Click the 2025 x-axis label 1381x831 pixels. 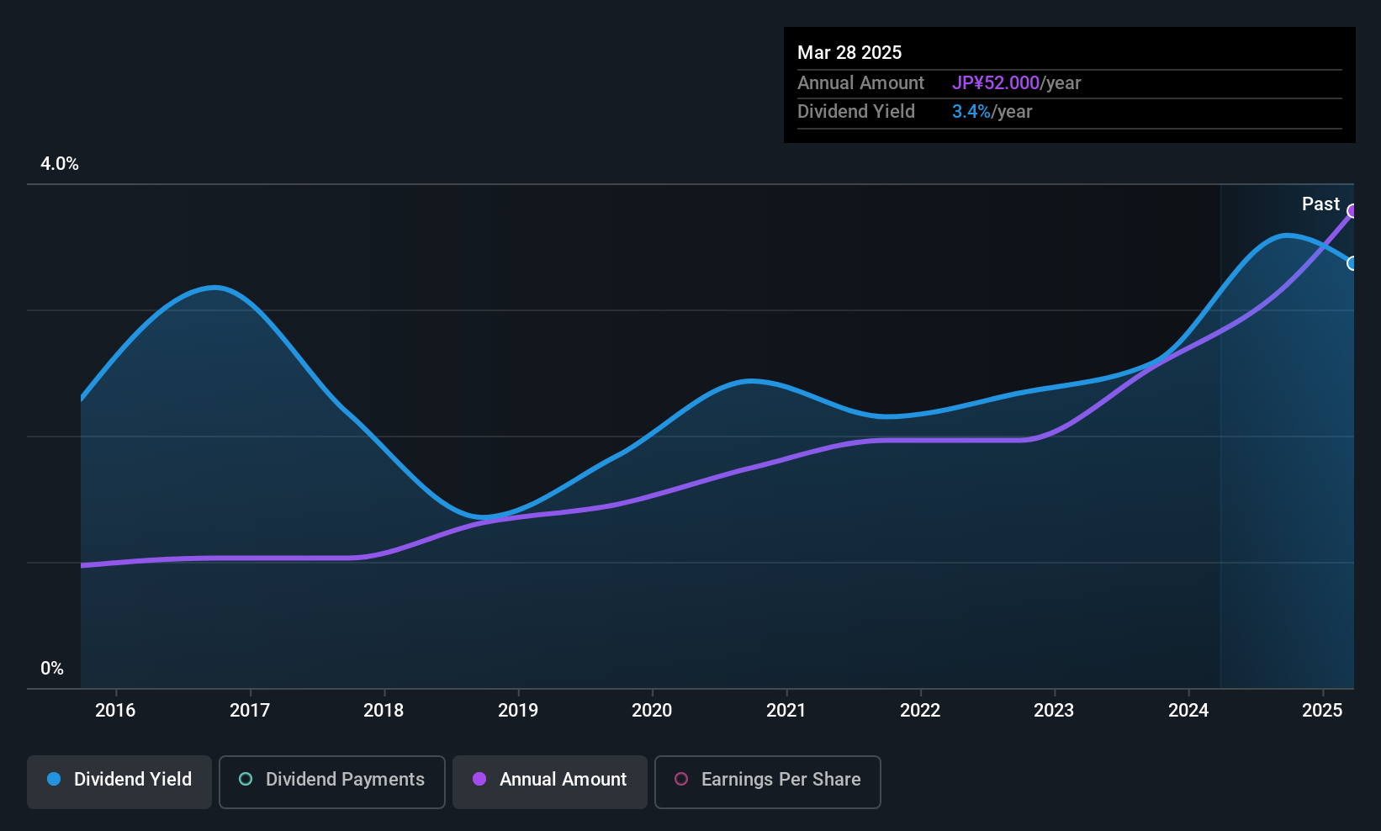tap(1322, 710)
